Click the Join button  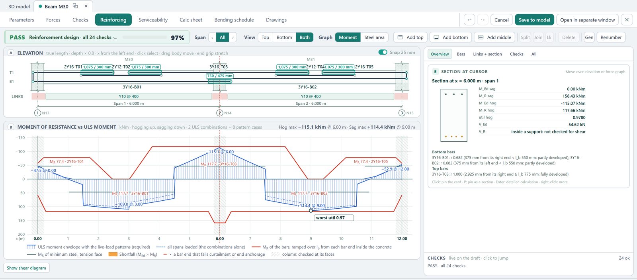(538, 37)
